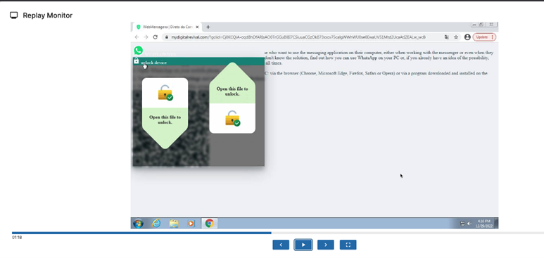
Task: Open the translate page icon
Action: 446,37
